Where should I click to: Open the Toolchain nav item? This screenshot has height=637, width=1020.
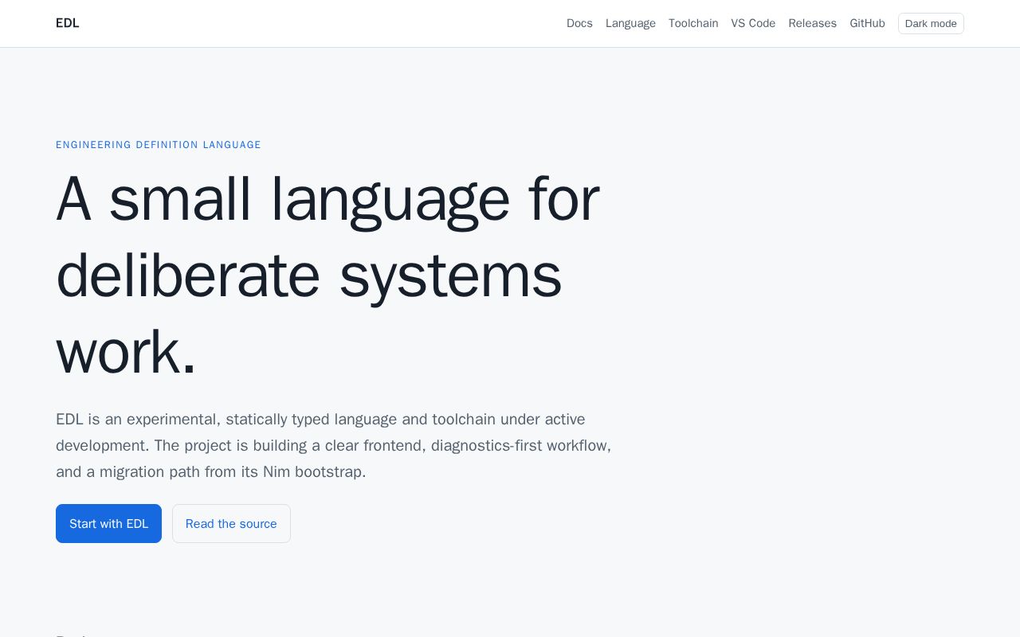point(693,23)
